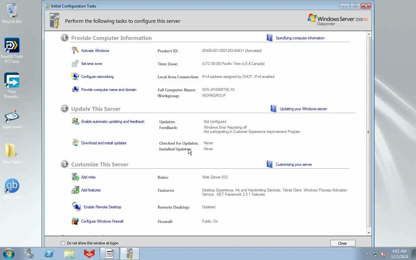Open Recycle Bin on the desktop
This screenshot has width=416, height=260.
click(12, 14)
